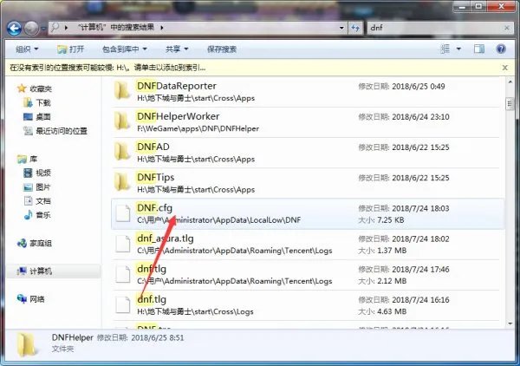This screenshot has width=520, height=366.
Task: Toggle the preview pane icon
Action: click(479, 49)
